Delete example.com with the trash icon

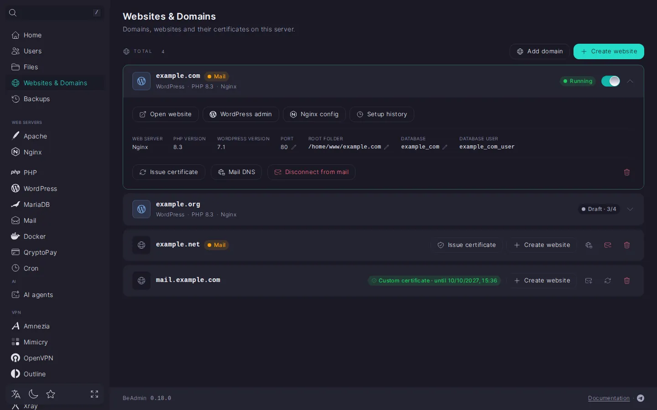point(627,172)
